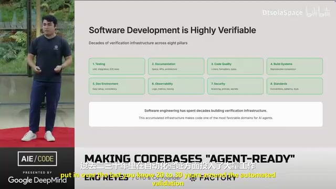Click the Google DeepMind logo

click(37, 180)
